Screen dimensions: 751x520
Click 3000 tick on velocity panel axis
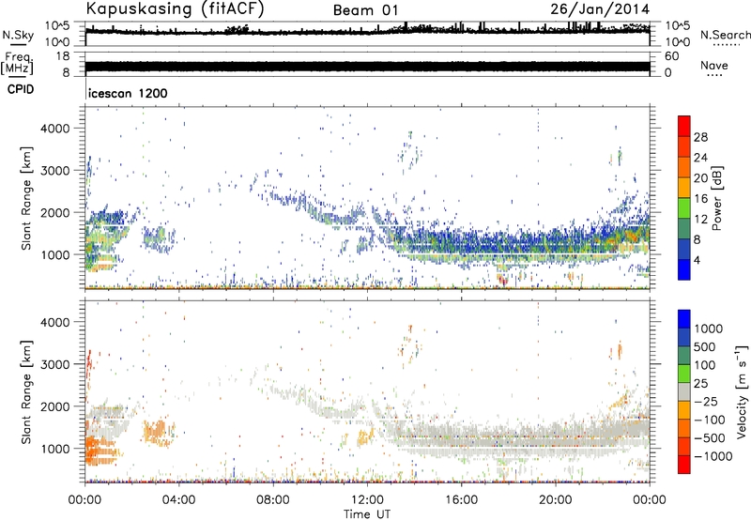click(x=55, y=364)
